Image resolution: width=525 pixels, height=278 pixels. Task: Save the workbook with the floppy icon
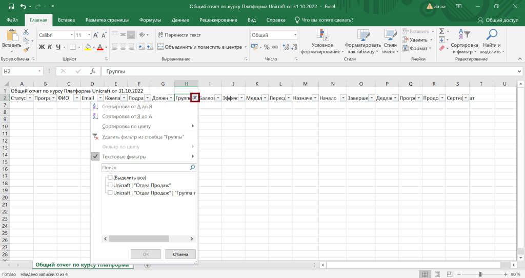(x=11, y=6)
